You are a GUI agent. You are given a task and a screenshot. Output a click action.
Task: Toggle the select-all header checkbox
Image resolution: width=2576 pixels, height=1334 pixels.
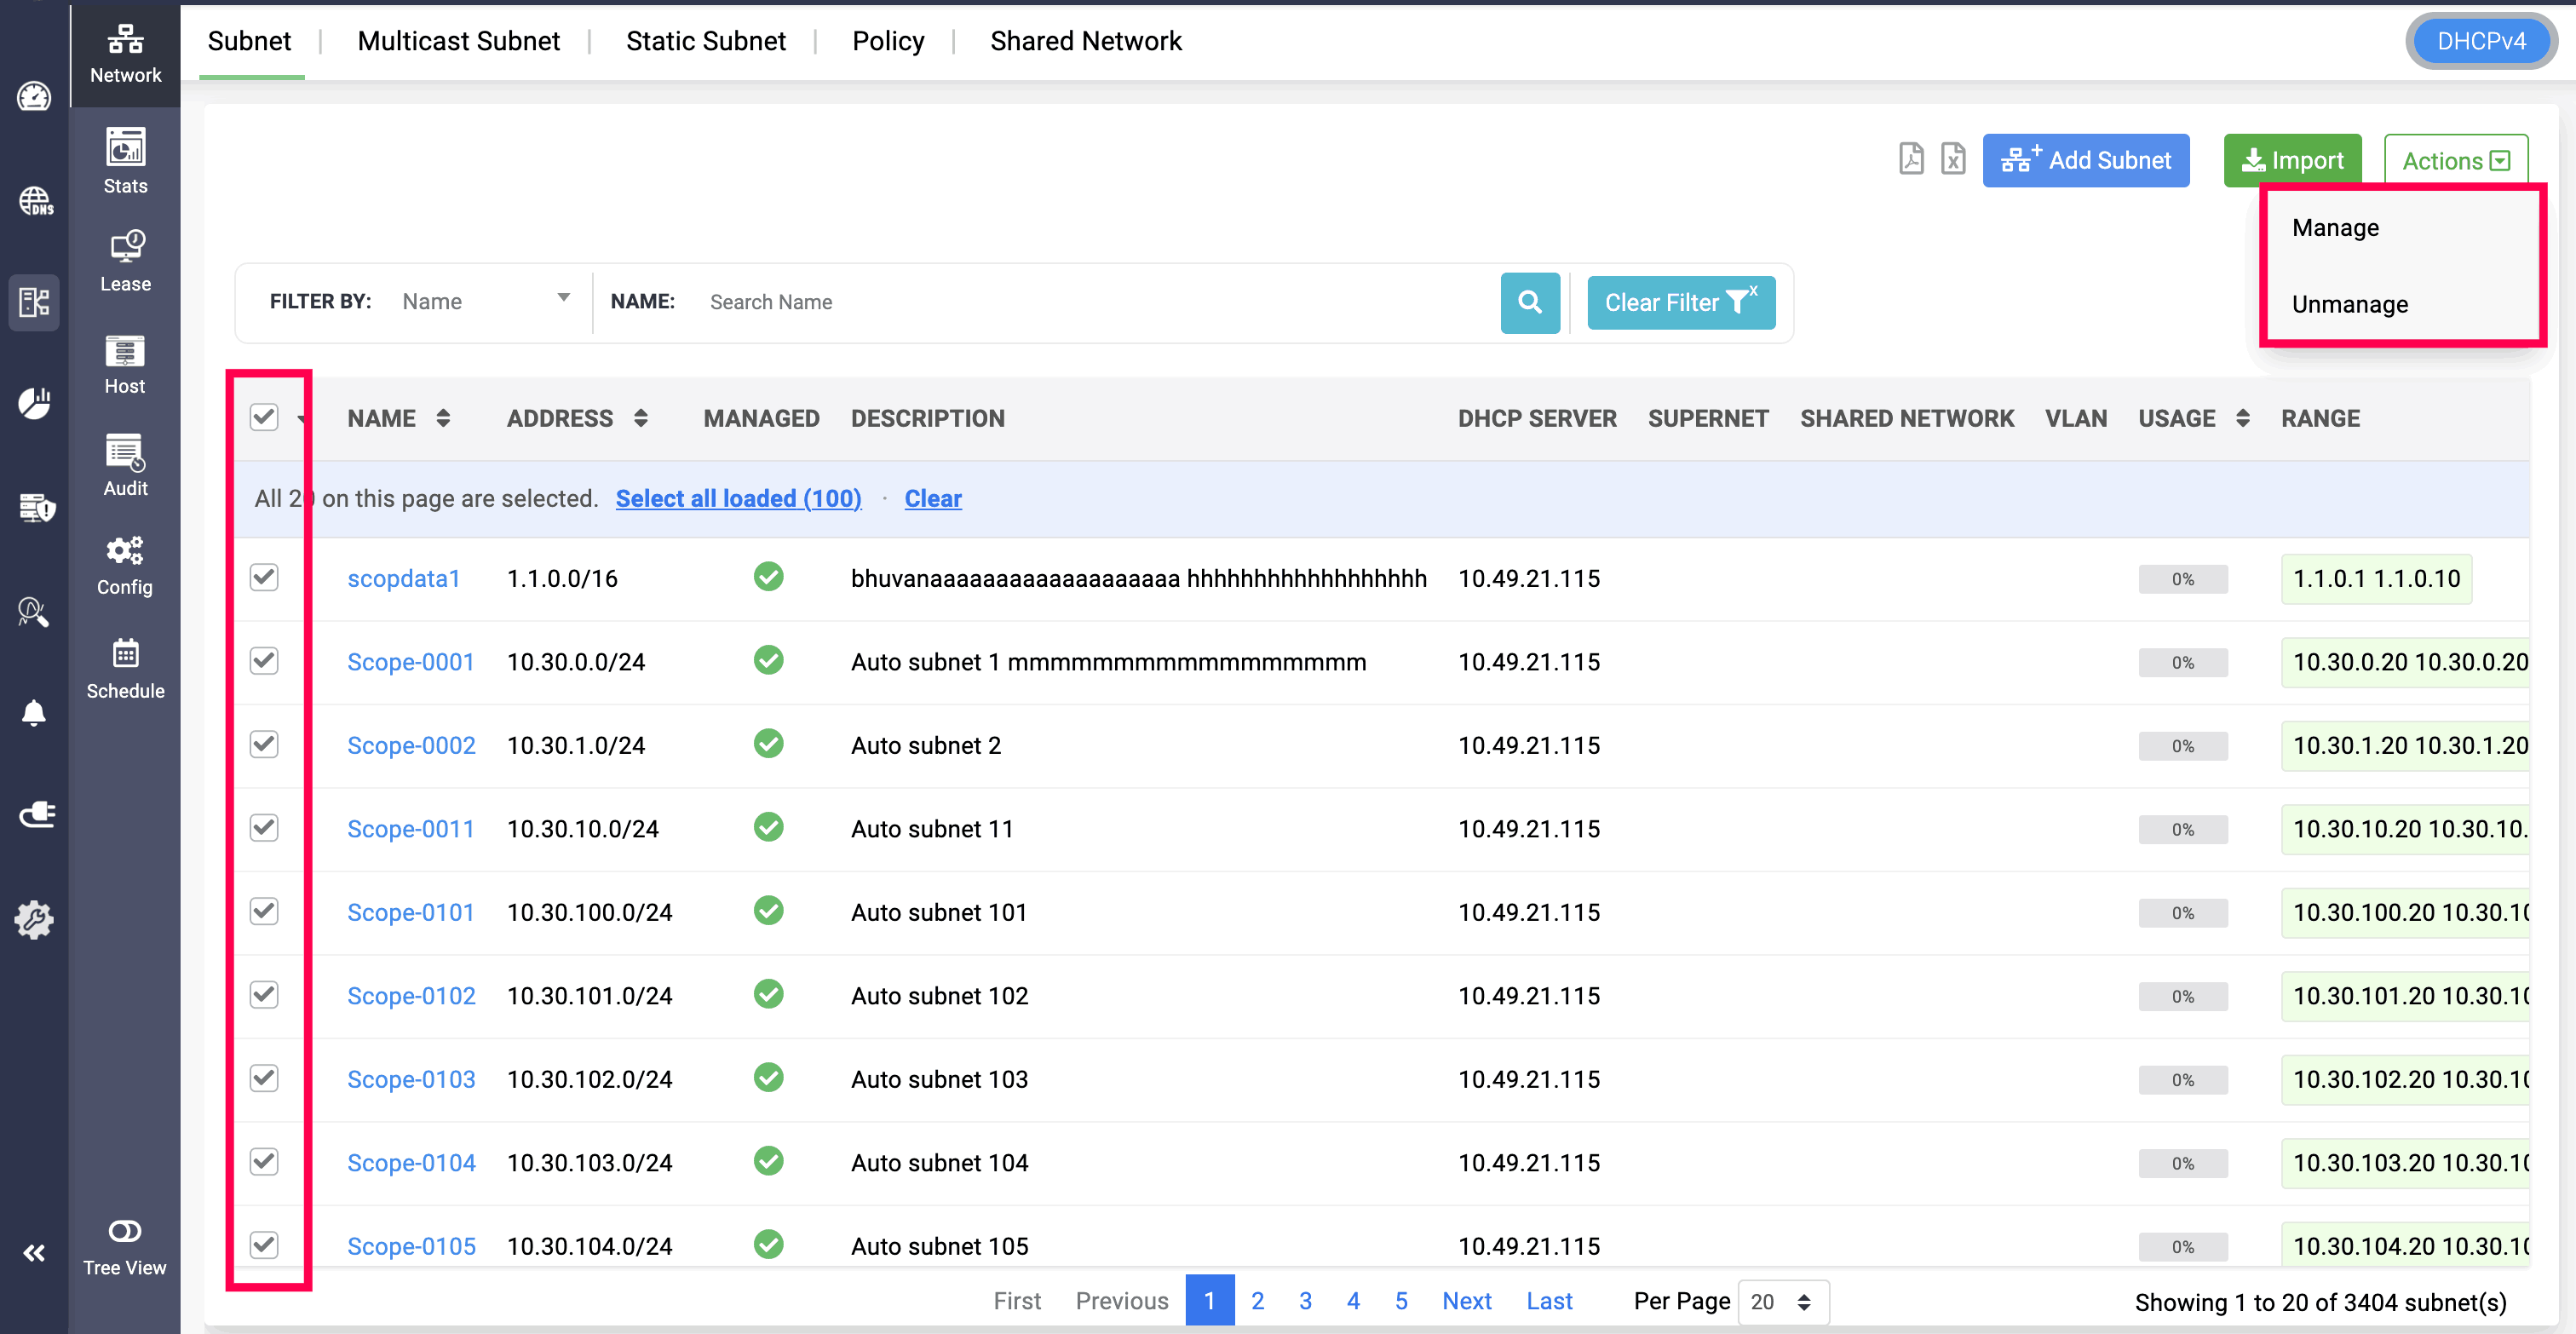[x=264, y=417]
